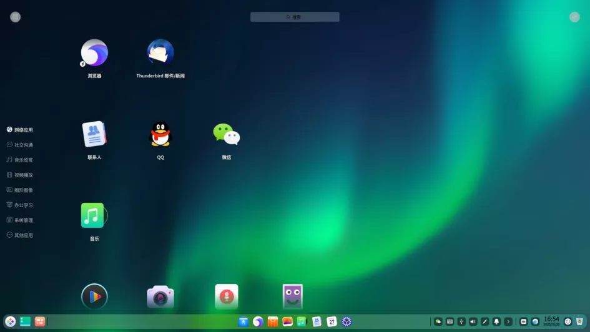
Task: Open the voice recorder app with red microphone
Action: tap(227, 296)
